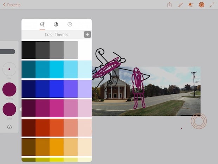Screen dimensions: 218x164
Task: Tap the opacity circle control
Action: click(9, 89)
